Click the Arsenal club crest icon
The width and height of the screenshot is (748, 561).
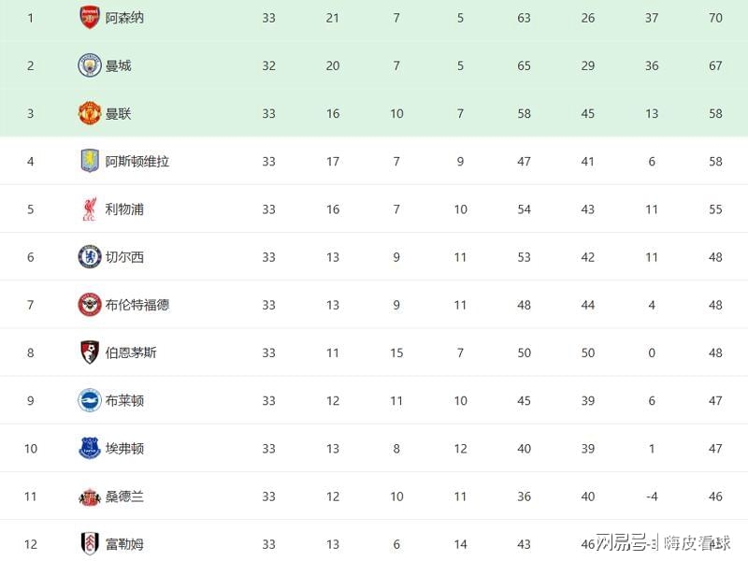(x=89, y=18)
